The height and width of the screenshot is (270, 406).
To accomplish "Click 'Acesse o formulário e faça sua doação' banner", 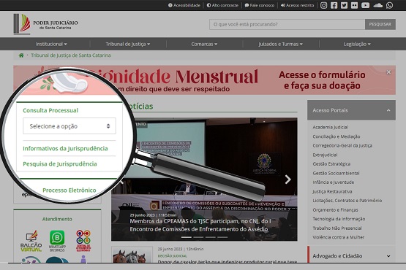I will coord(322,80).
